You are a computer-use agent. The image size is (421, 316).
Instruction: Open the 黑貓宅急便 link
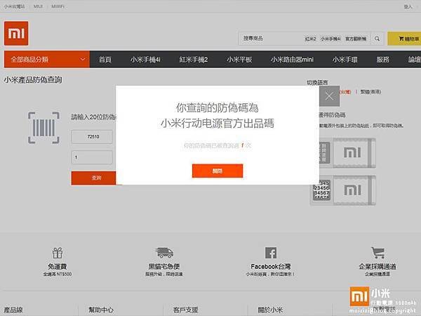(x=164, y=267)
